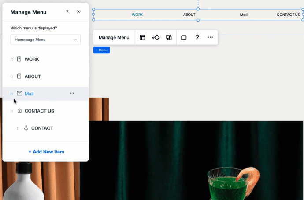This screenshot has width=304, height=200.
Task: Click the Add New Item link
Action: tap(46, 152)
